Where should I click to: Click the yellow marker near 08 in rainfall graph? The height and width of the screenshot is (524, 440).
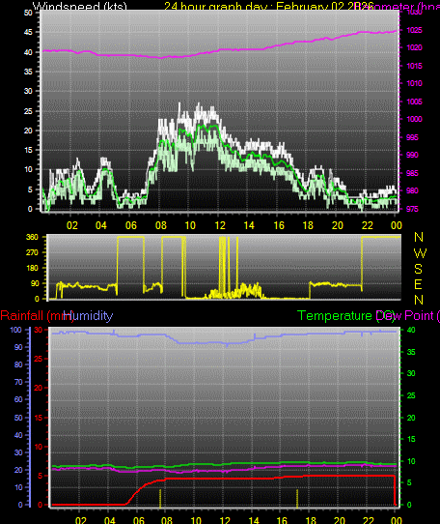160,498
